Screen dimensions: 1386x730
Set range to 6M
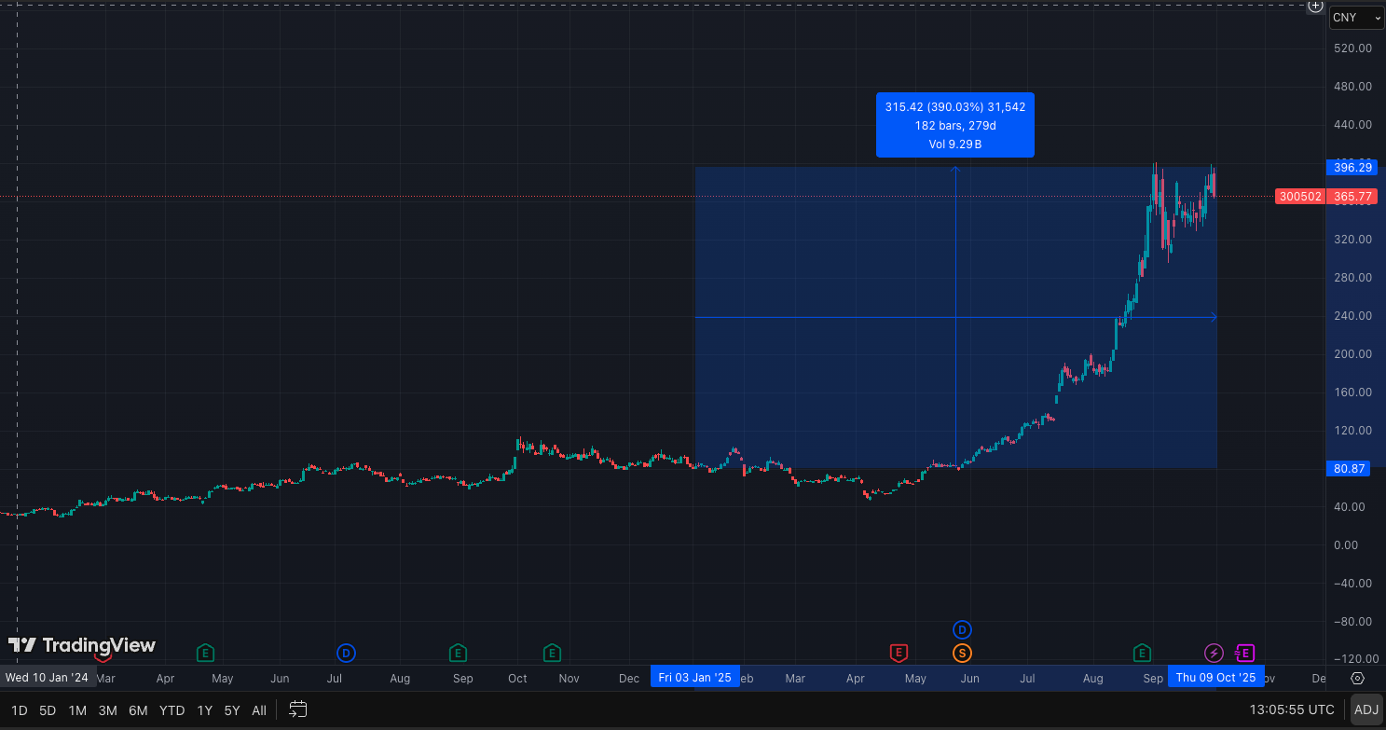138,710
